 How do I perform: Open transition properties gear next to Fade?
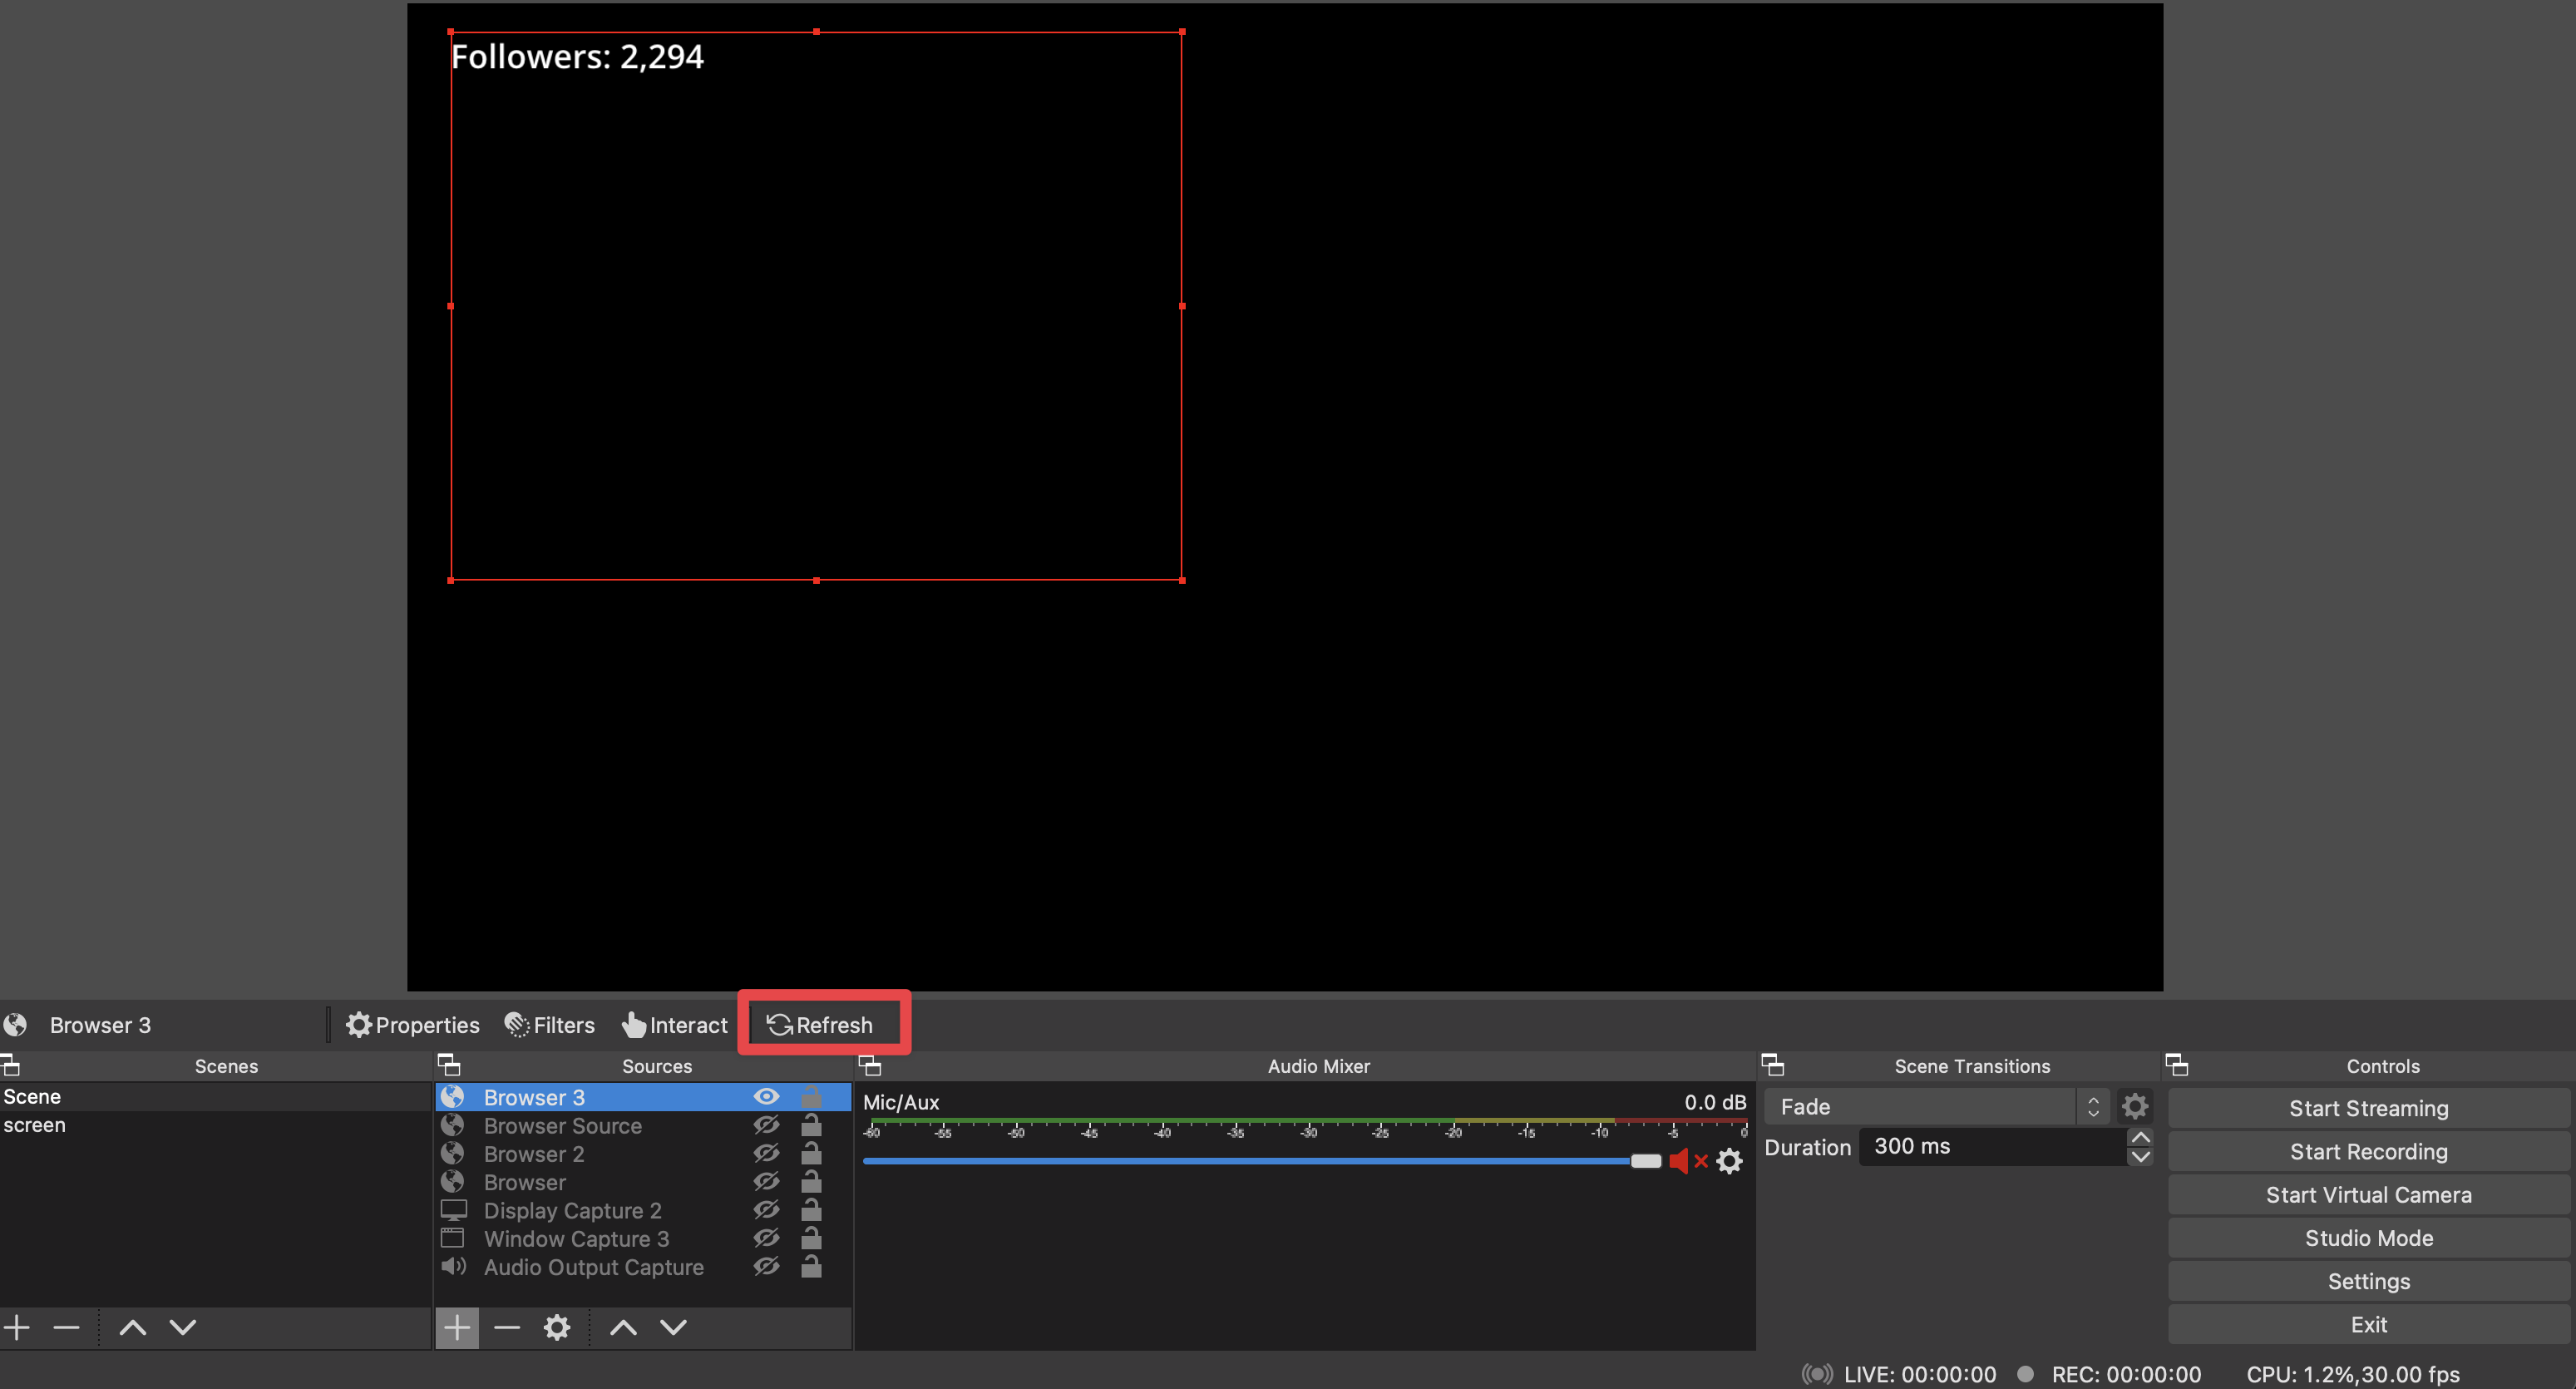click(x=2134, y=1106)
